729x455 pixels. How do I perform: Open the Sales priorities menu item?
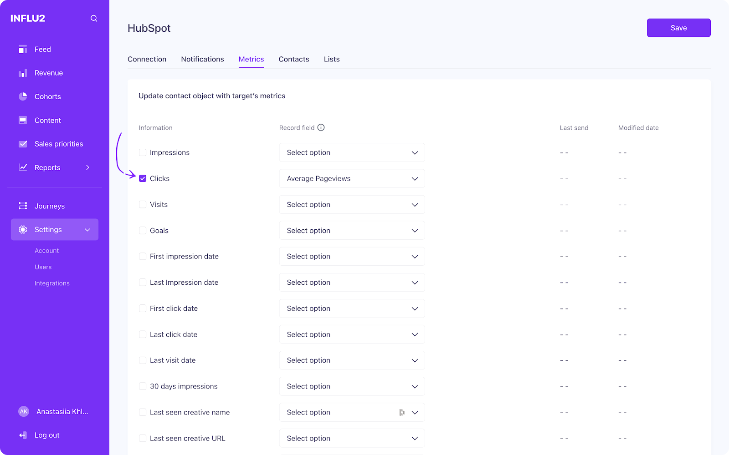coord(59,144)
